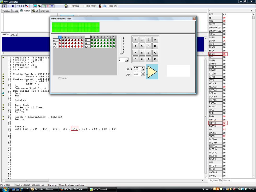Select the Watch tab
Viewport: 256px width, 192px height.
[x=25, y=11]
